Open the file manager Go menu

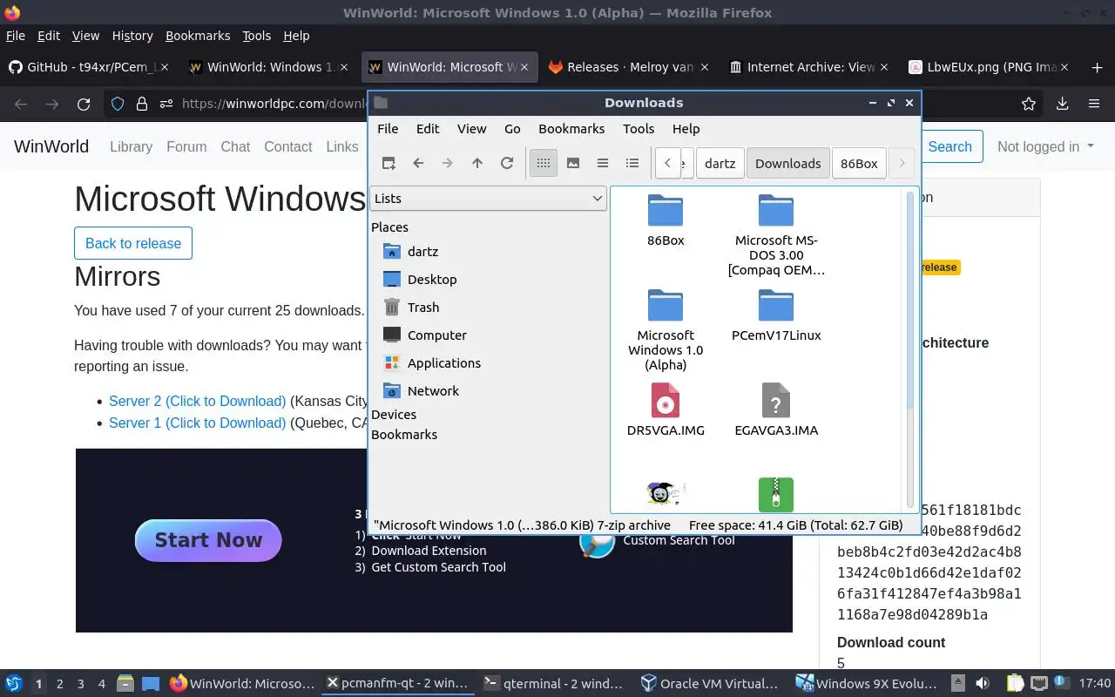pos(512,128)
